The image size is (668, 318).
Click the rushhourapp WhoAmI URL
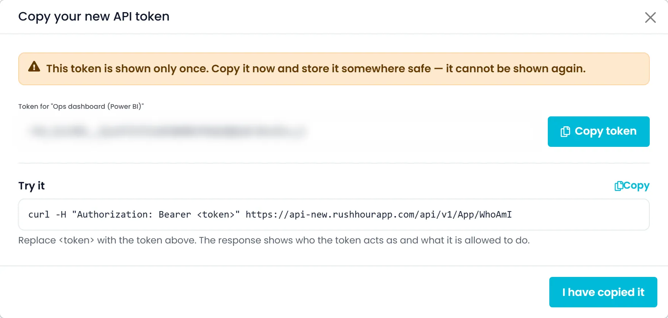pos(379,215)
